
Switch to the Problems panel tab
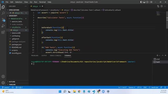click(35, 56)
